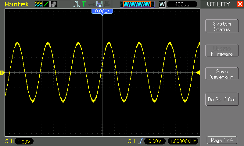Click the printer icon

(x=107, y=4)
